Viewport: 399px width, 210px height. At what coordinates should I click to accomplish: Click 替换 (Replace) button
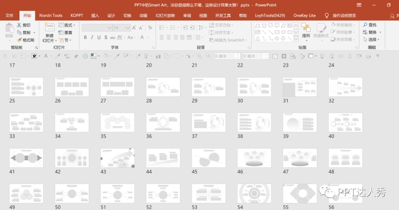click(372, 32)
